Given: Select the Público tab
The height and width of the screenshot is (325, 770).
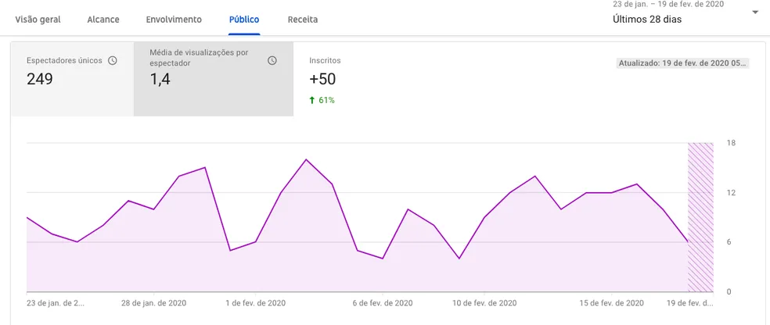Looking at the screenshot, I should (x=244, y=20).
